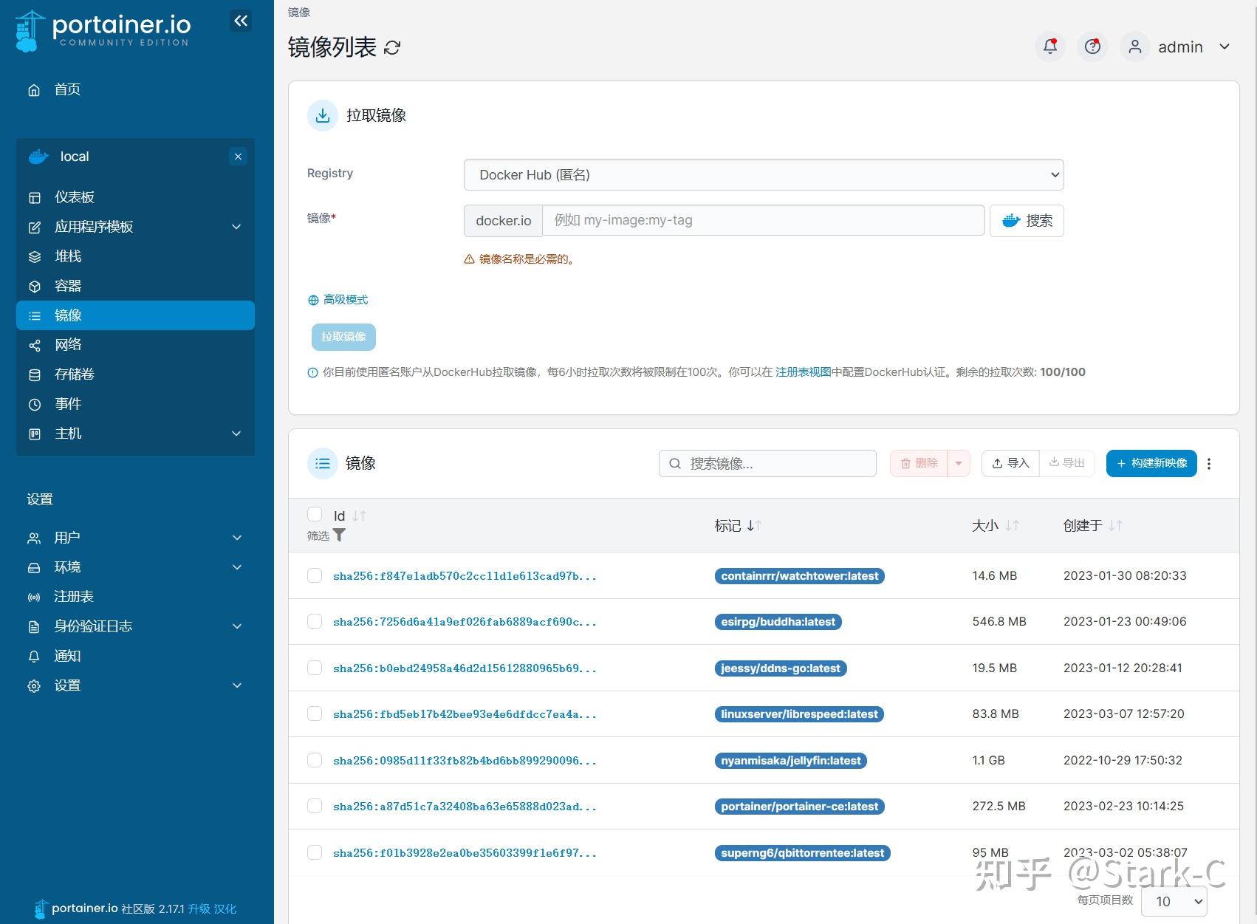Open the 事件 (Events) sidebar entry
1257x924 pixels.
pyautogui.click(x=67, y=404)
